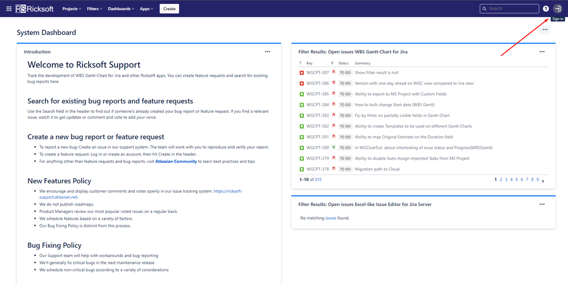This screenshot has height=285, width=568.
Task: Click the story type icon for WGCPT-381
Action: 301,137
